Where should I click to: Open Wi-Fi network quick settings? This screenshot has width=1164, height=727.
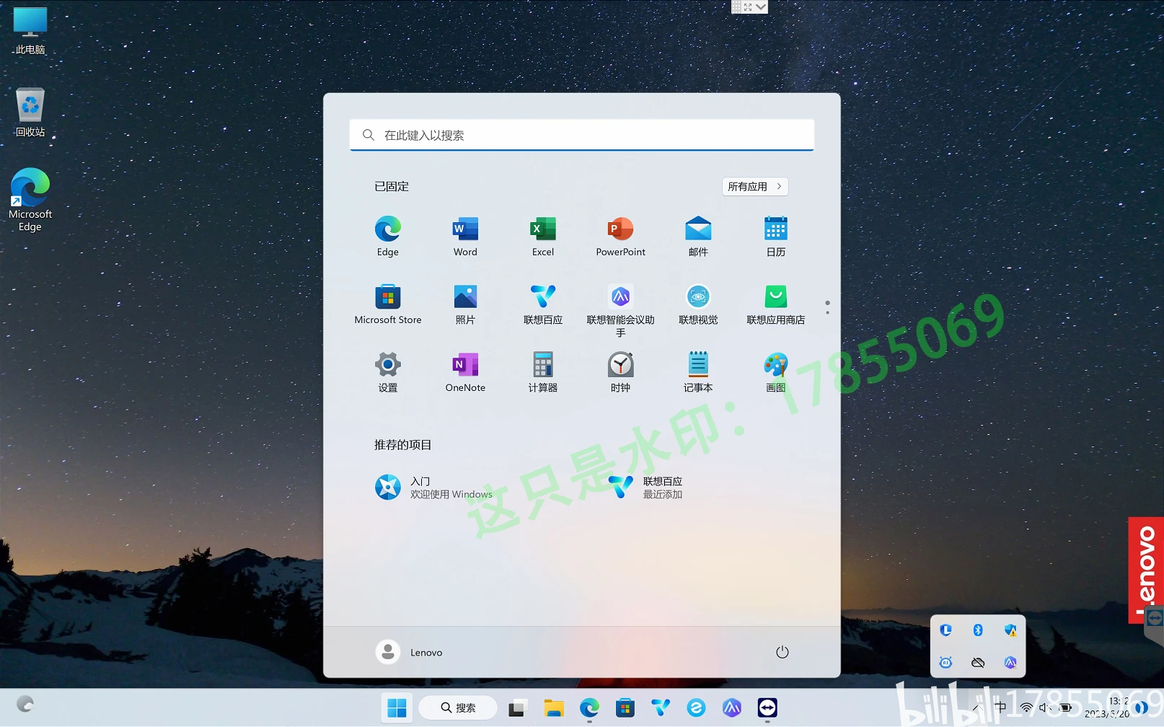coord(1026,708)
